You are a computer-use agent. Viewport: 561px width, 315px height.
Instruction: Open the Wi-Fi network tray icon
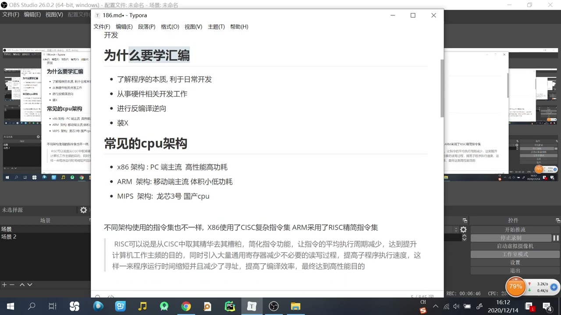[447, 306]
